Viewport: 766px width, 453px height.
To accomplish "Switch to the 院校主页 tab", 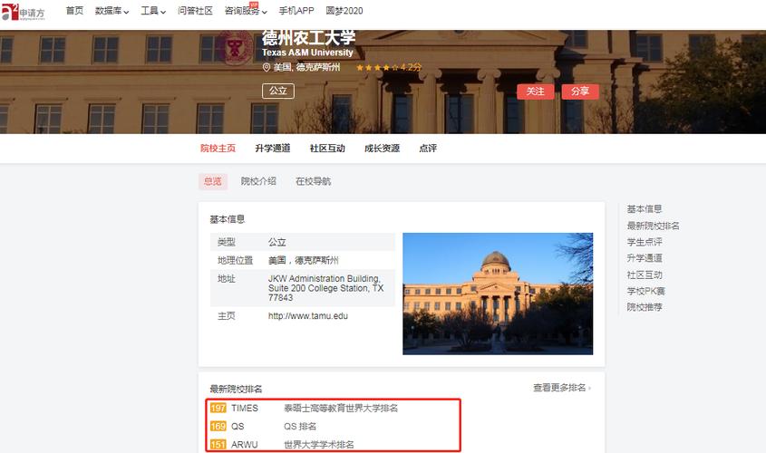I will [218, 148].
